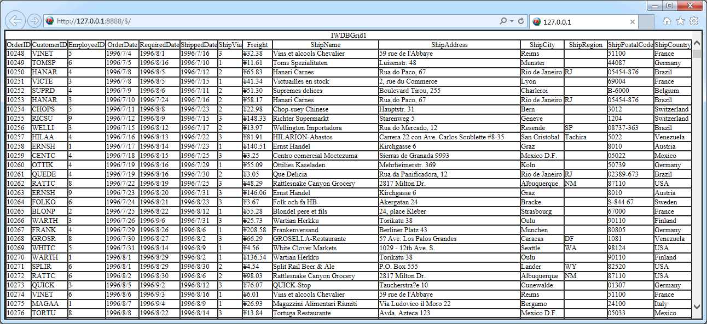Click the Toms Spezialitaten ship name
This screenshot has width=707, height=324.
pos(325,63)
